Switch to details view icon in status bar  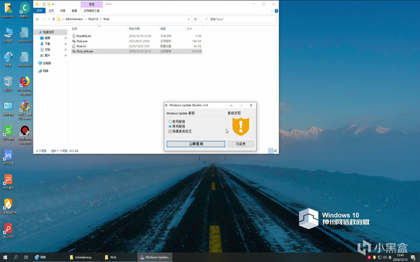click(271, 151)
